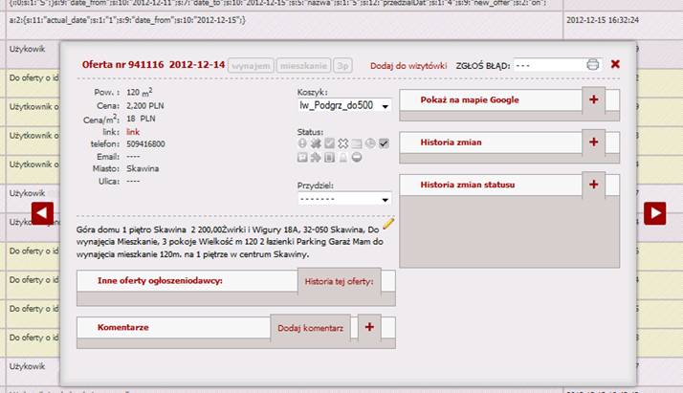Toggle the 3p tag button
Viewport: 683px width, 393px height.
tap(342, 66)
